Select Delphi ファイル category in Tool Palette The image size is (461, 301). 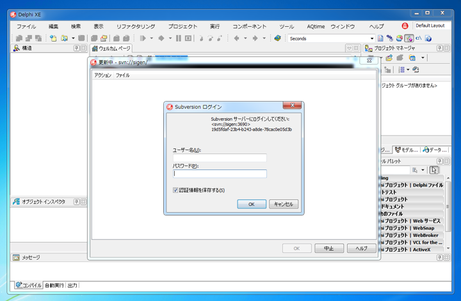(412, 185)
